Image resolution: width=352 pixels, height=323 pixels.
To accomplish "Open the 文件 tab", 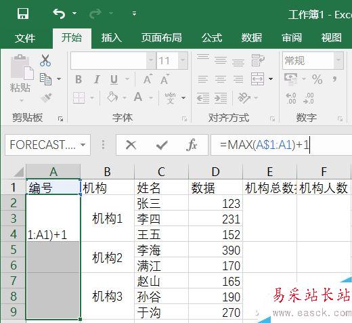I will coord(25,38).
